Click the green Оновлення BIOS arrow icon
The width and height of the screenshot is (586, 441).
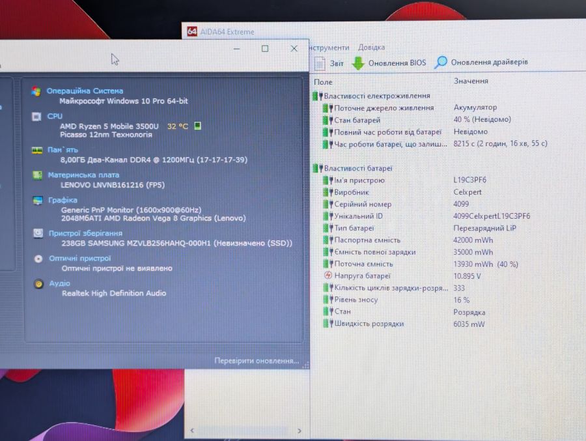coord(358,63)
